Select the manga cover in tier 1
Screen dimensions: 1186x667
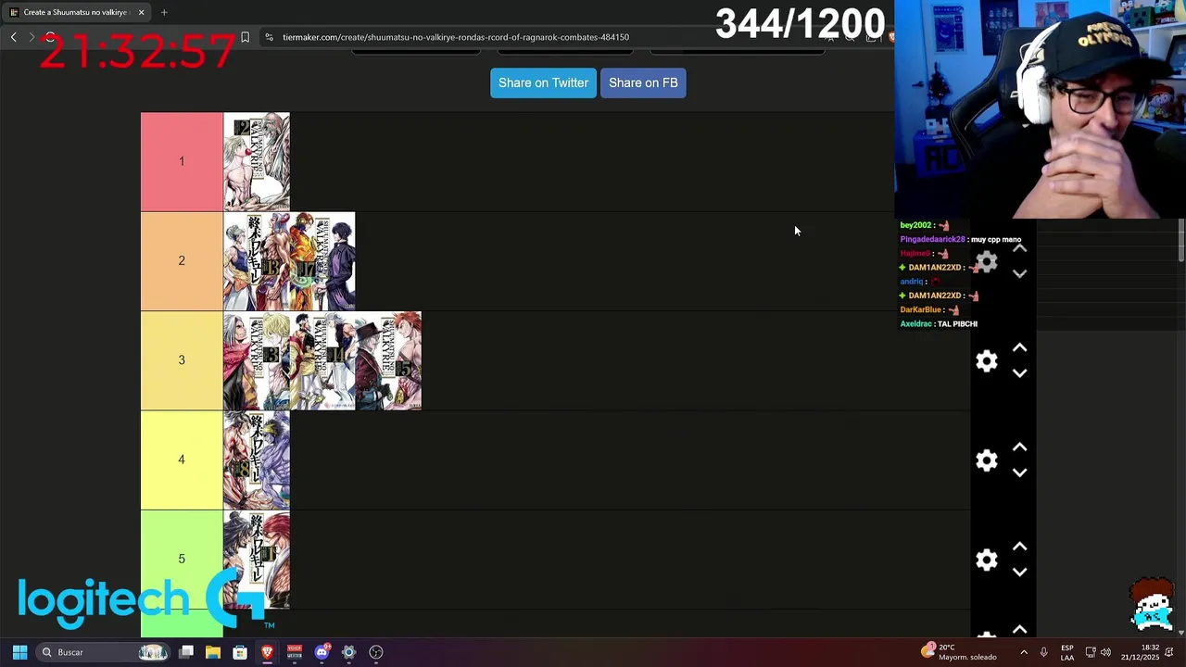257,162
